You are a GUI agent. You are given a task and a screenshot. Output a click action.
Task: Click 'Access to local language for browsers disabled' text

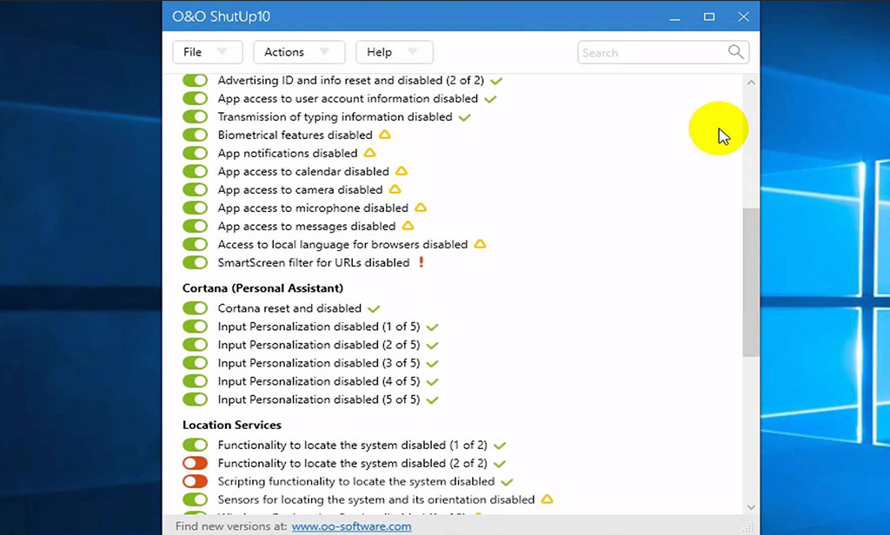click(342, 245)
